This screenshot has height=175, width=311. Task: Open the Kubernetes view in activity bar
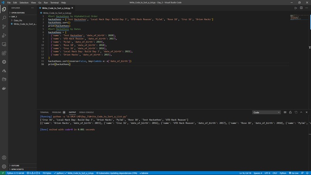pos(4,62)
